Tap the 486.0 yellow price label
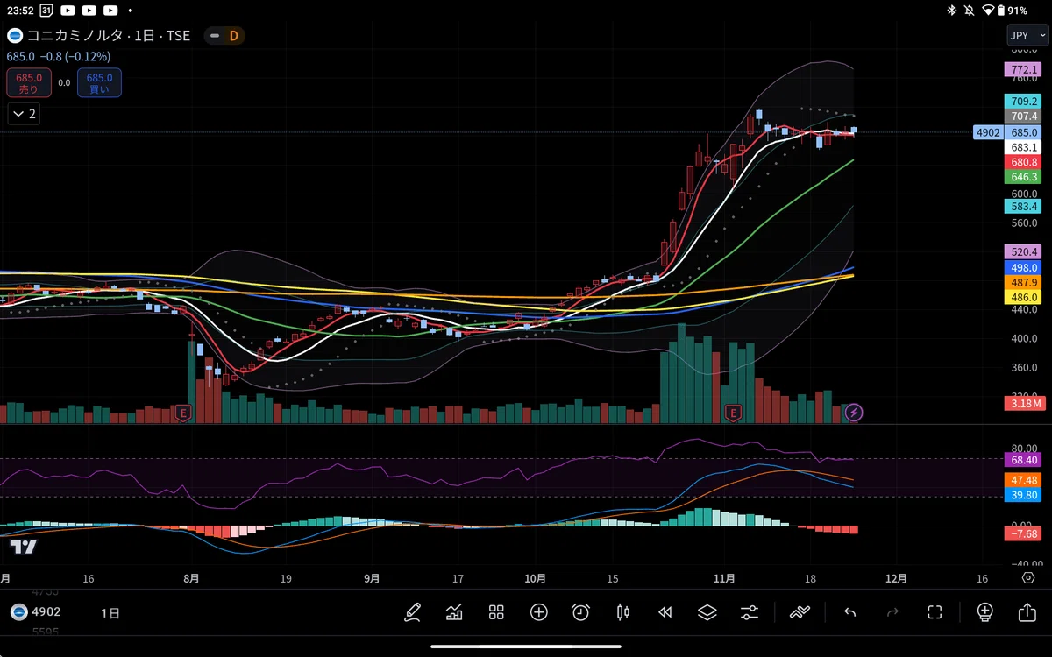 (x=1024, y=298)
